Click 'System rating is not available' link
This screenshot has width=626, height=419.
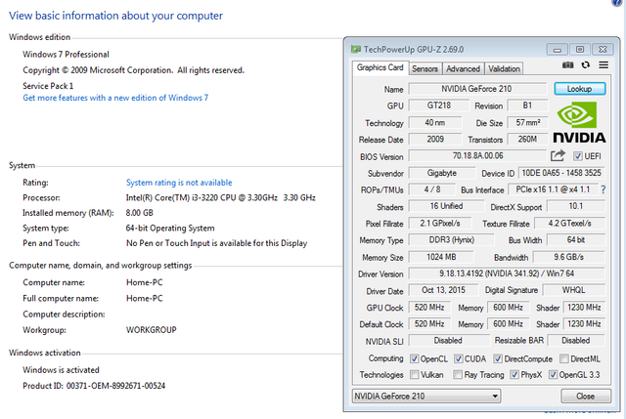pyautogui.click(x=179, y=183)
